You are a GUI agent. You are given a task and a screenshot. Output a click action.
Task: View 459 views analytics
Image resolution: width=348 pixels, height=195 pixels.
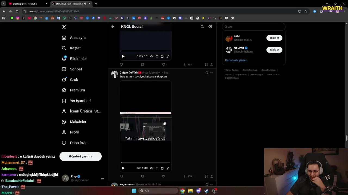click(x=188, y=176)
